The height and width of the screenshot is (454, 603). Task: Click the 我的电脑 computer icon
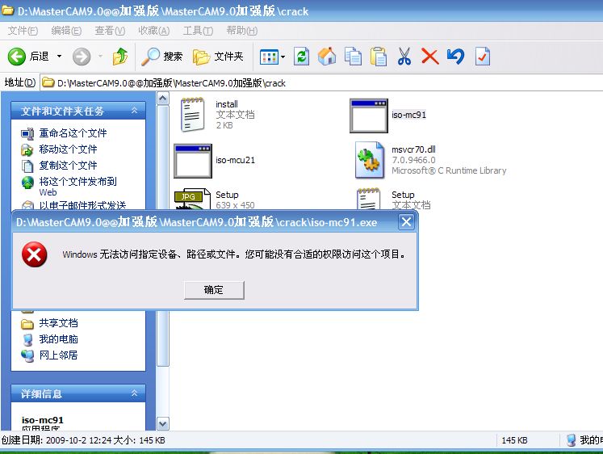tap(27, 340)
